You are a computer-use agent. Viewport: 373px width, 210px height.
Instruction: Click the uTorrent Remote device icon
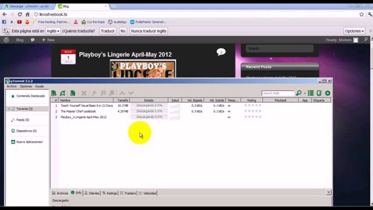(319, 93)
